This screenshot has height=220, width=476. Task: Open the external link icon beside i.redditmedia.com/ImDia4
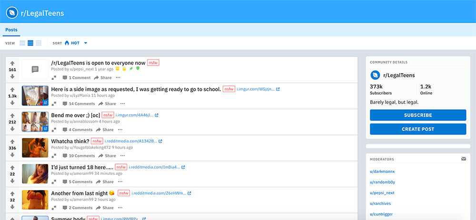pyautogui.click(x=183, y=167)
